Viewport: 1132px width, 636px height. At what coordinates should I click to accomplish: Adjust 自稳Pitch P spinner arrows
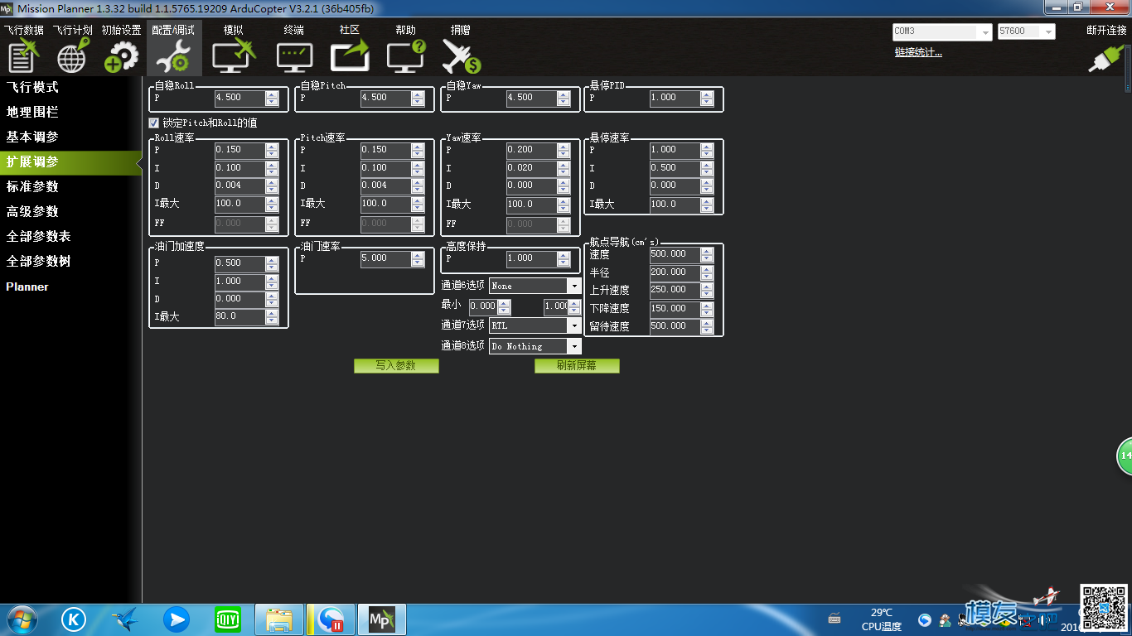tap(418, 98)
